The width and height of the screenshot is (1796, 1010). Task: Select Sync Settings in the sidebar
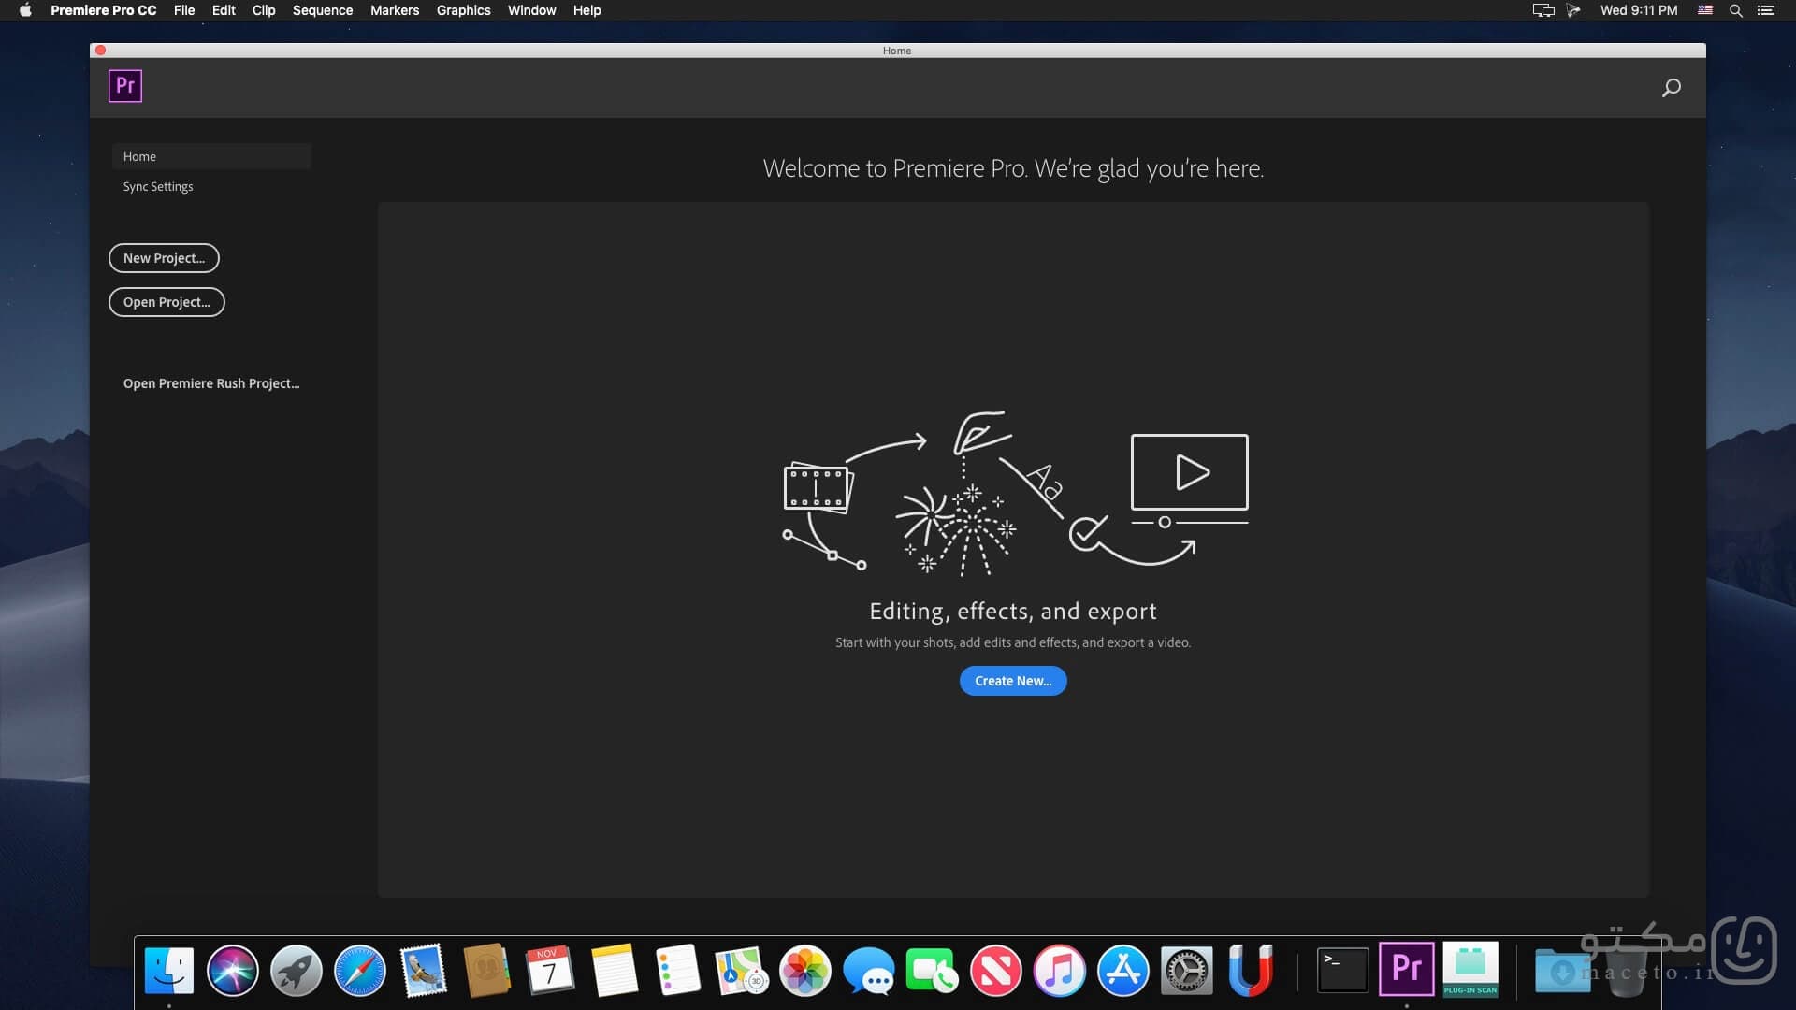(x=158, y=186)
